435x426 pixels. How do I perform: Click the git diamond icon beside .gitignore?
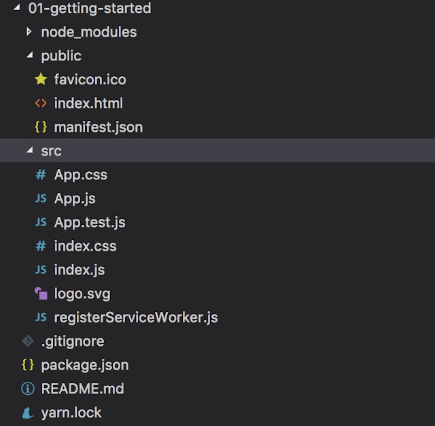(28, 341)
